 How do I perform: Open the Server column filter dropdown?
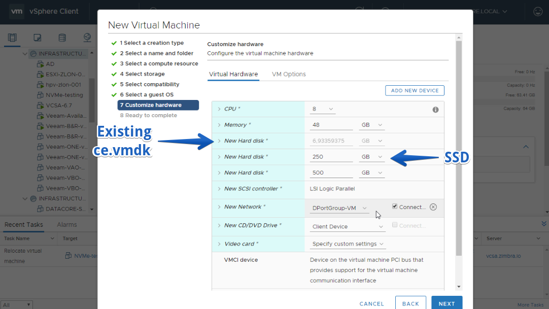(538, 238)
